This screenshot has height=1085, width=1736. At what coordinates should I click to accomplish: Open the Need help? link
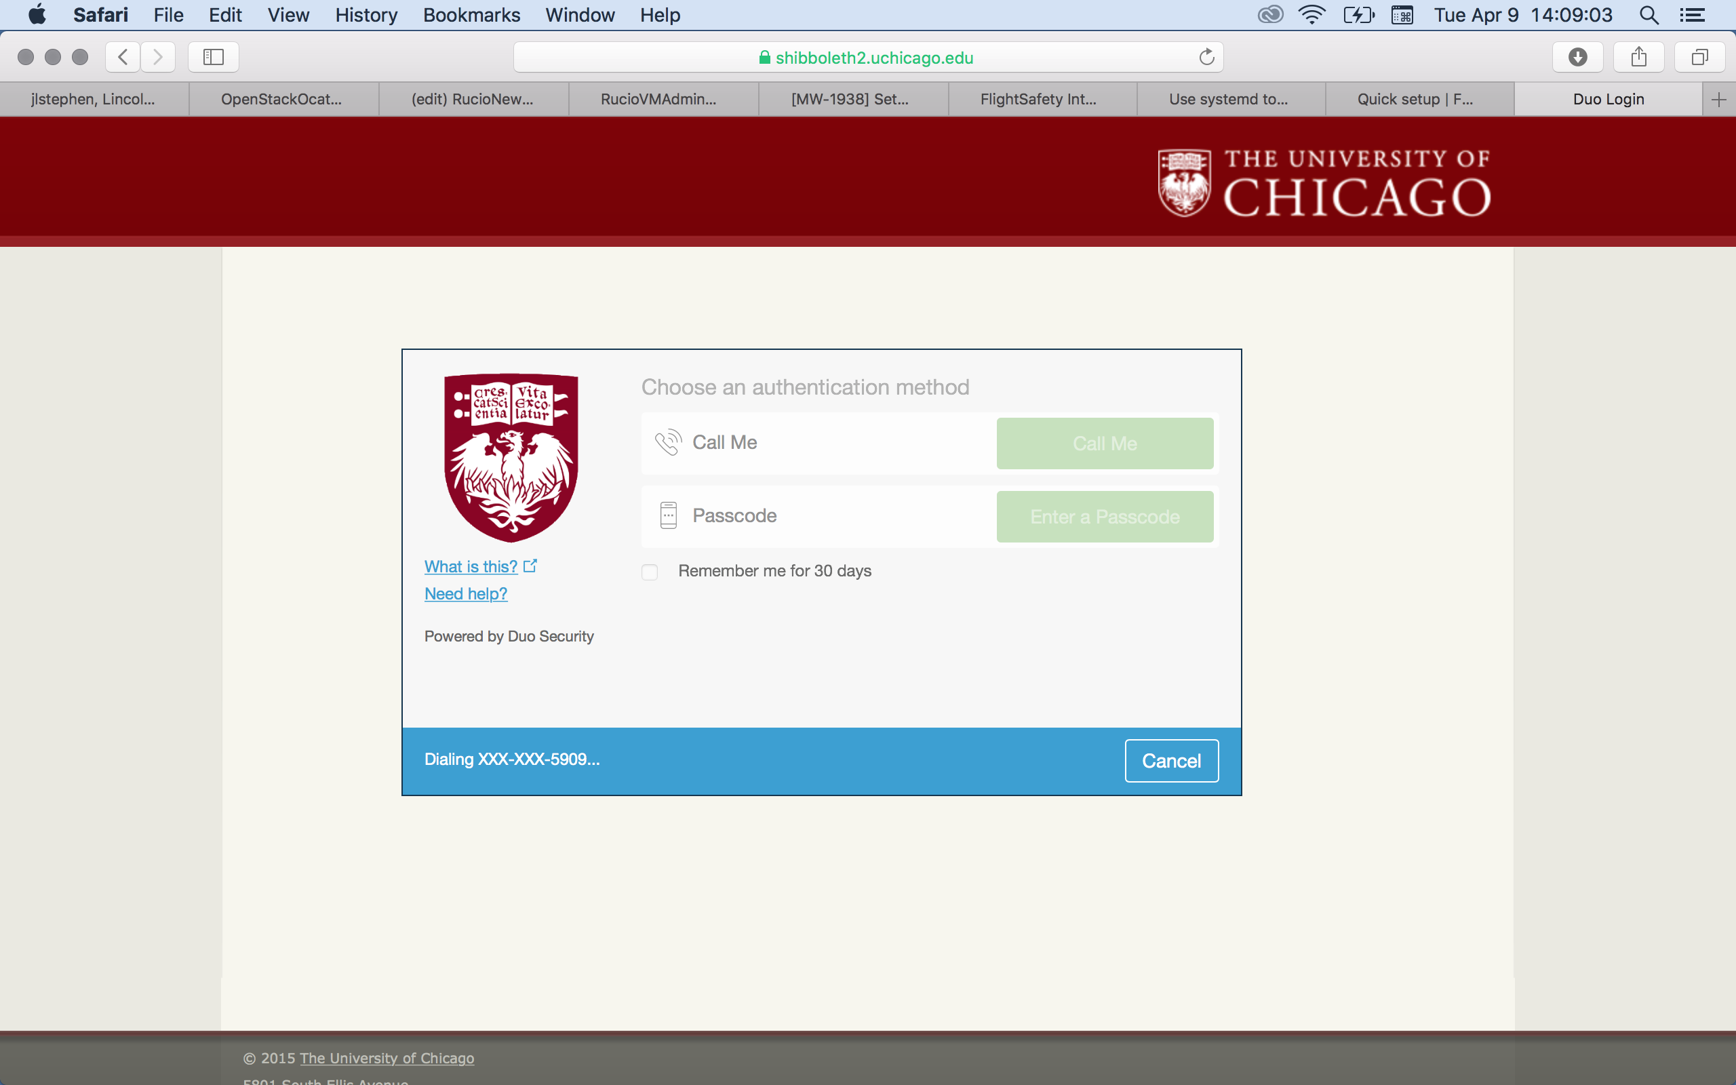(x=466, y=593)
